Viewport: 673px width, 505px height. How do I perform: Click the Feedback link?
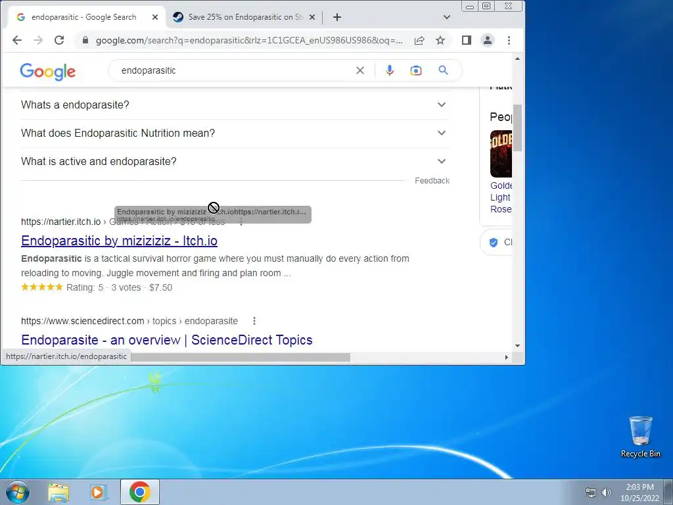pyautogui.click(x=432, y=181)
